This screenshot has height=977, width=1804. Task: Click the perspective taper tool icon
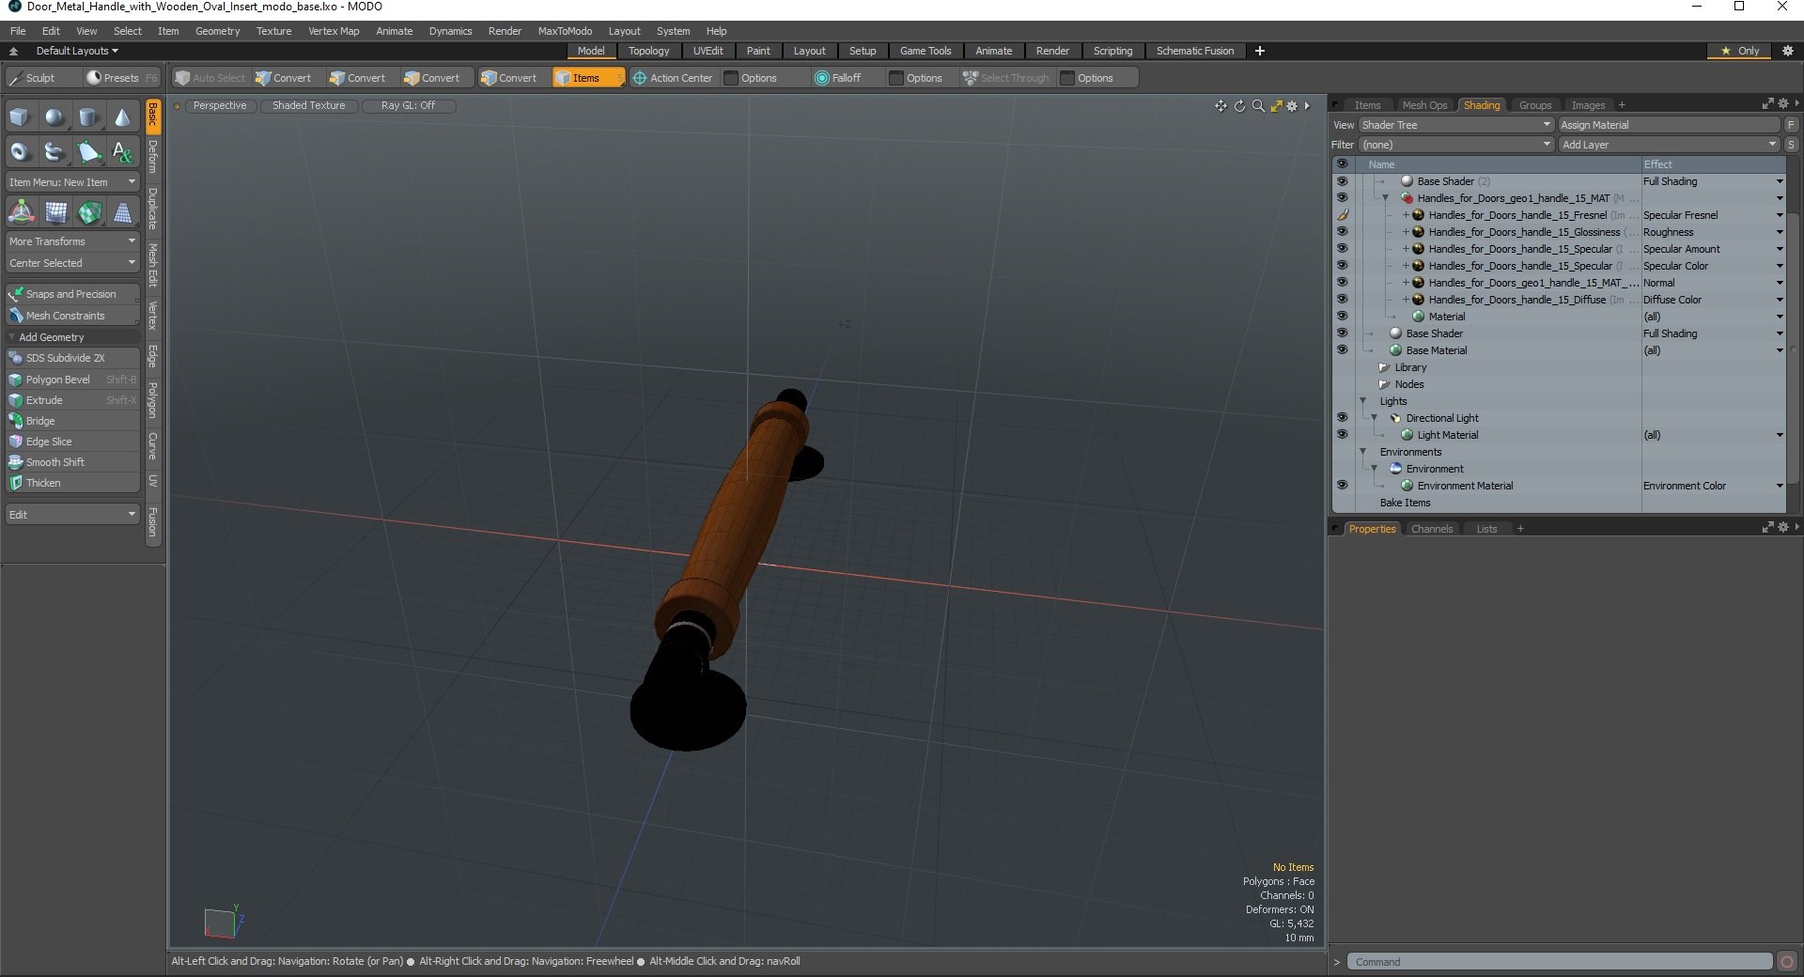point(123,212)
